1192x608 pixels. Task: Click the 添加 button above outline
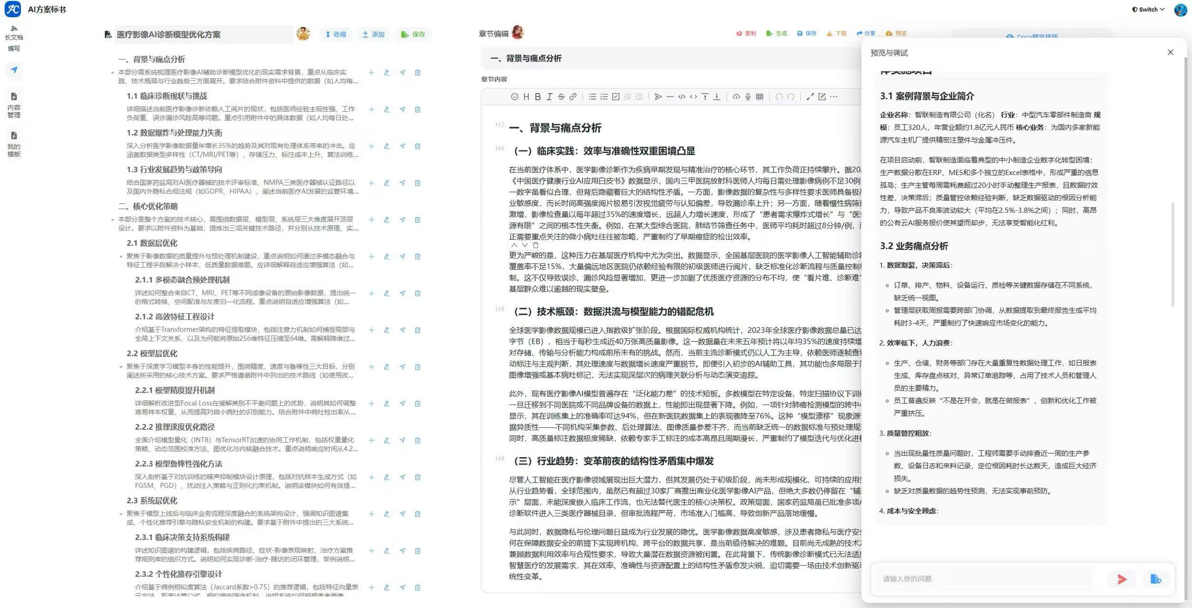[x=373, y=34]
